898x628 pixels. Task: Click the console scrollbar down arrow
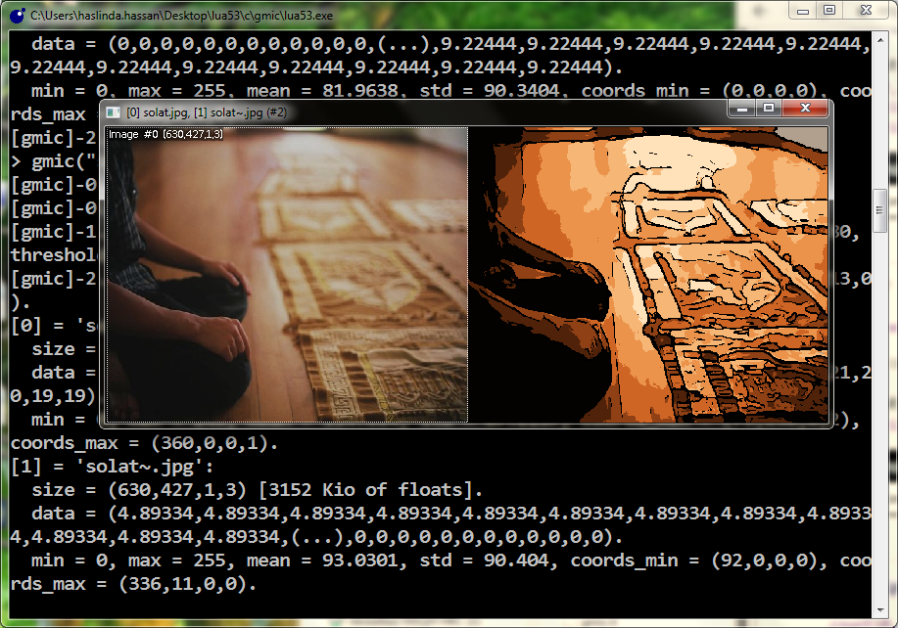click(879, 610)
